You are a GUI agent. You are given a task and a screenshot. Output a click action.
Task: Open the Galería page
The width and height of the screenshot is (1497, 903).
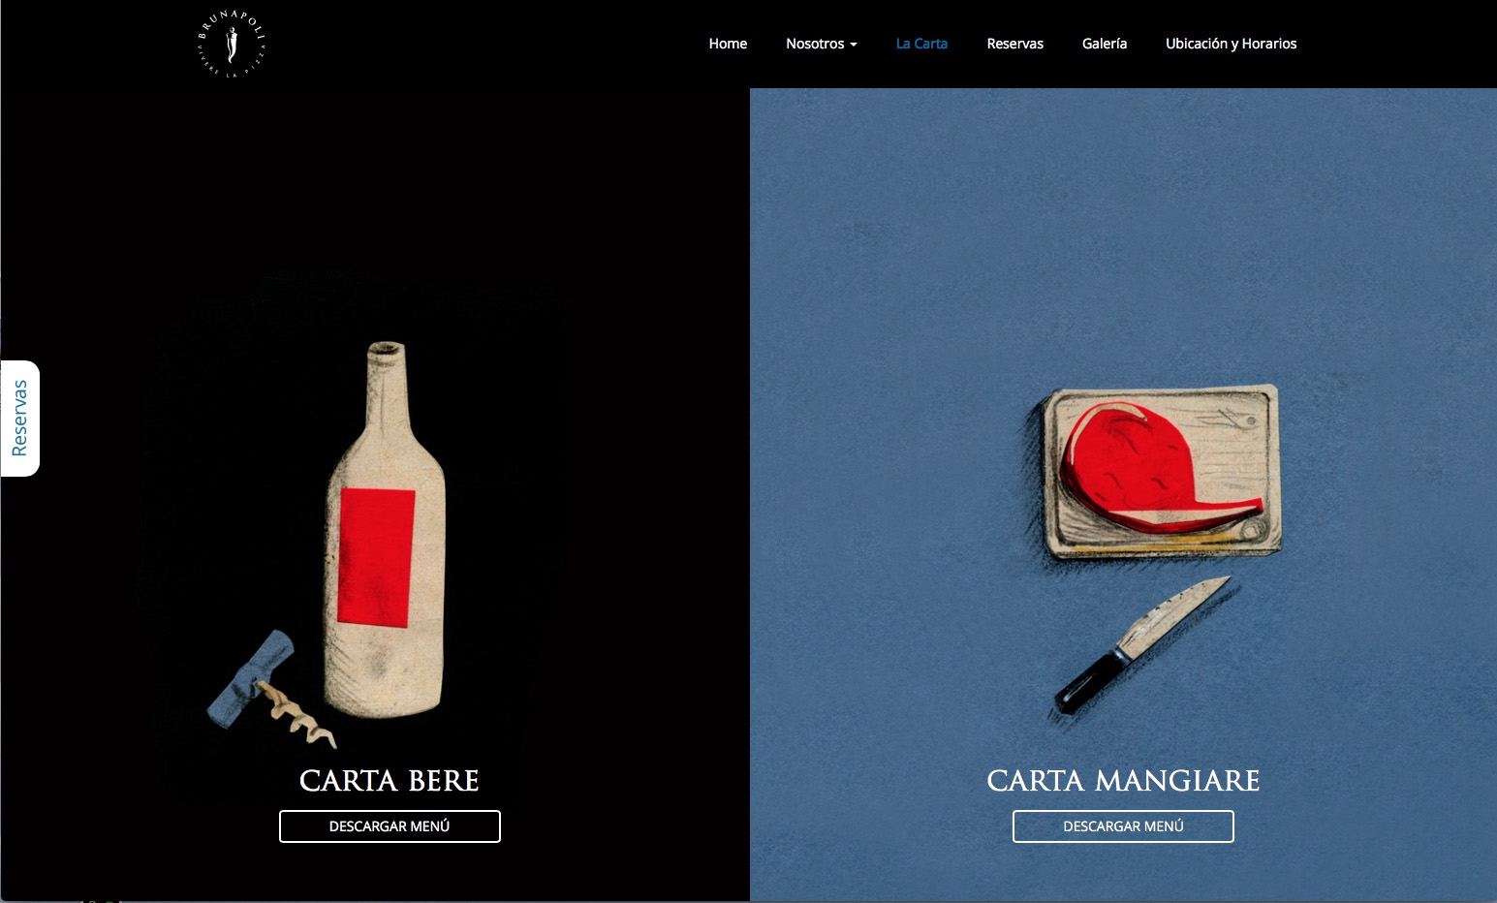click(x=1105, y=44)
